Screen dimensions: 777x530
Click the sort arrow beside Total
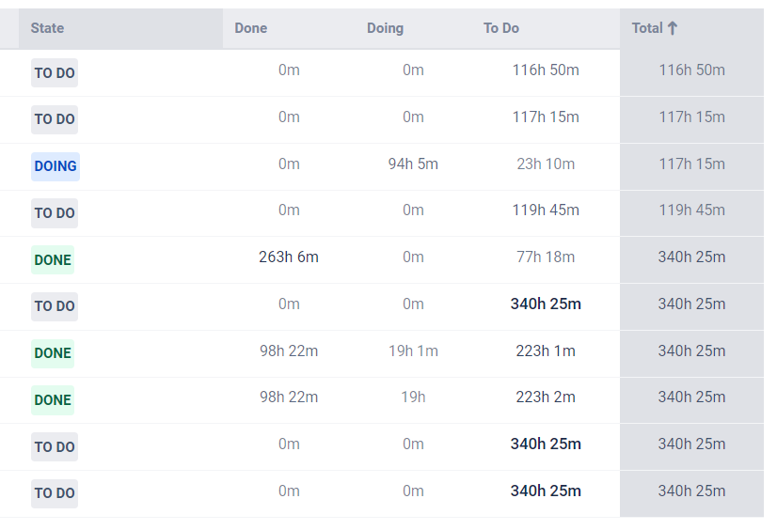click(x=673, y=28)
